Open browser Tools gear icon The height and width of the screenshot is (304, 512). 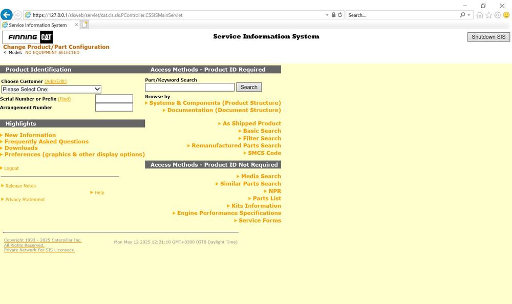coord(497,15)
